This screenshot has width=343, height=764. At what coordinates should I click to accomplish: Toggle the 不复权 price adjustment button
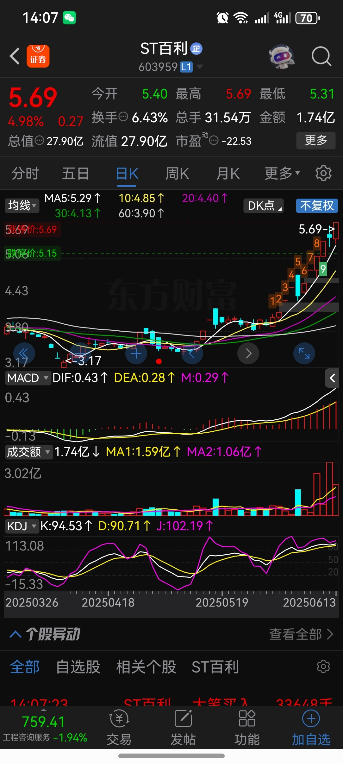pos(317,206)
